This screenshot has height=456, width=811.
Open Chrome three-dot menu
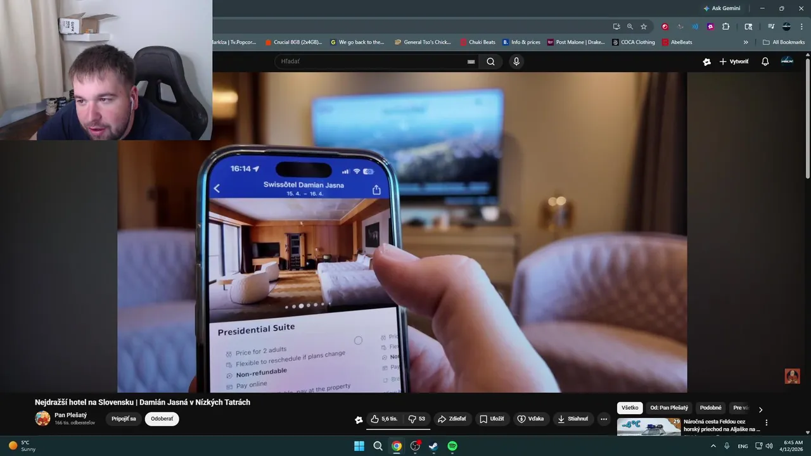(x=801, y=27)
